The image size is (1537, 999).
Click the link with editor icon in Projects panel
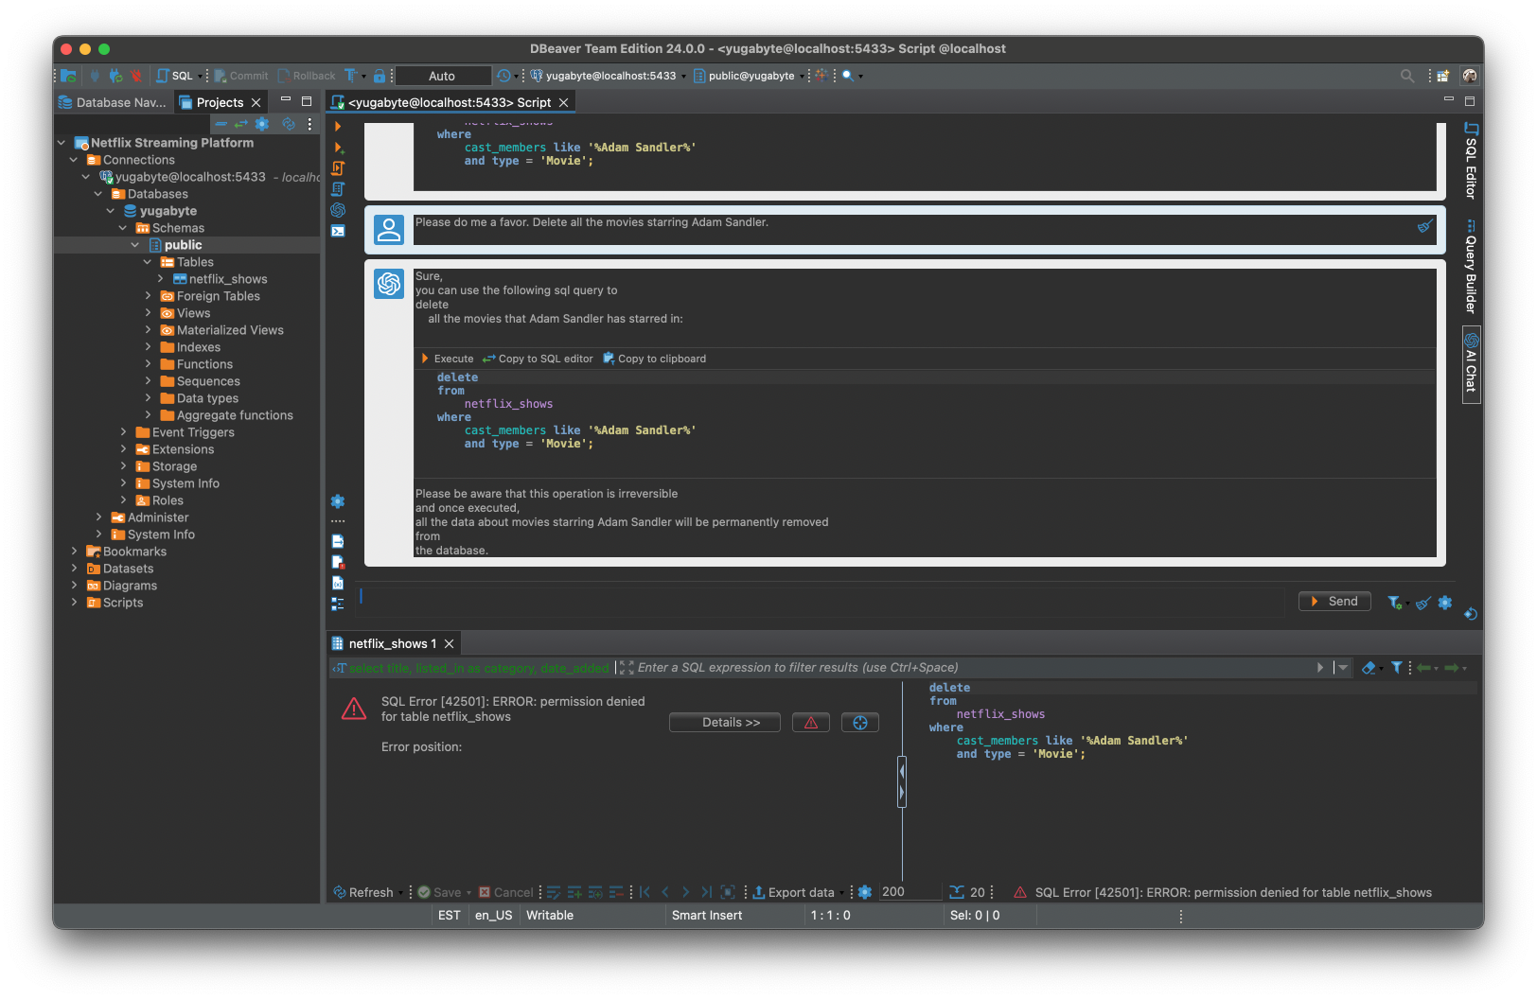click(241, 124)
